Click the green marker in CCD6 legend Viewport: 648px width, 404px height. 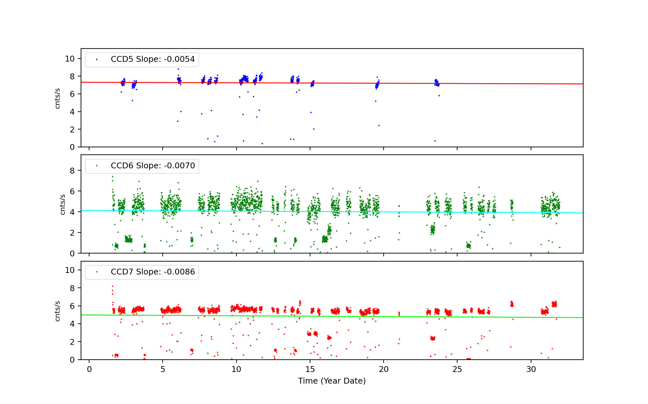[97, 166]
